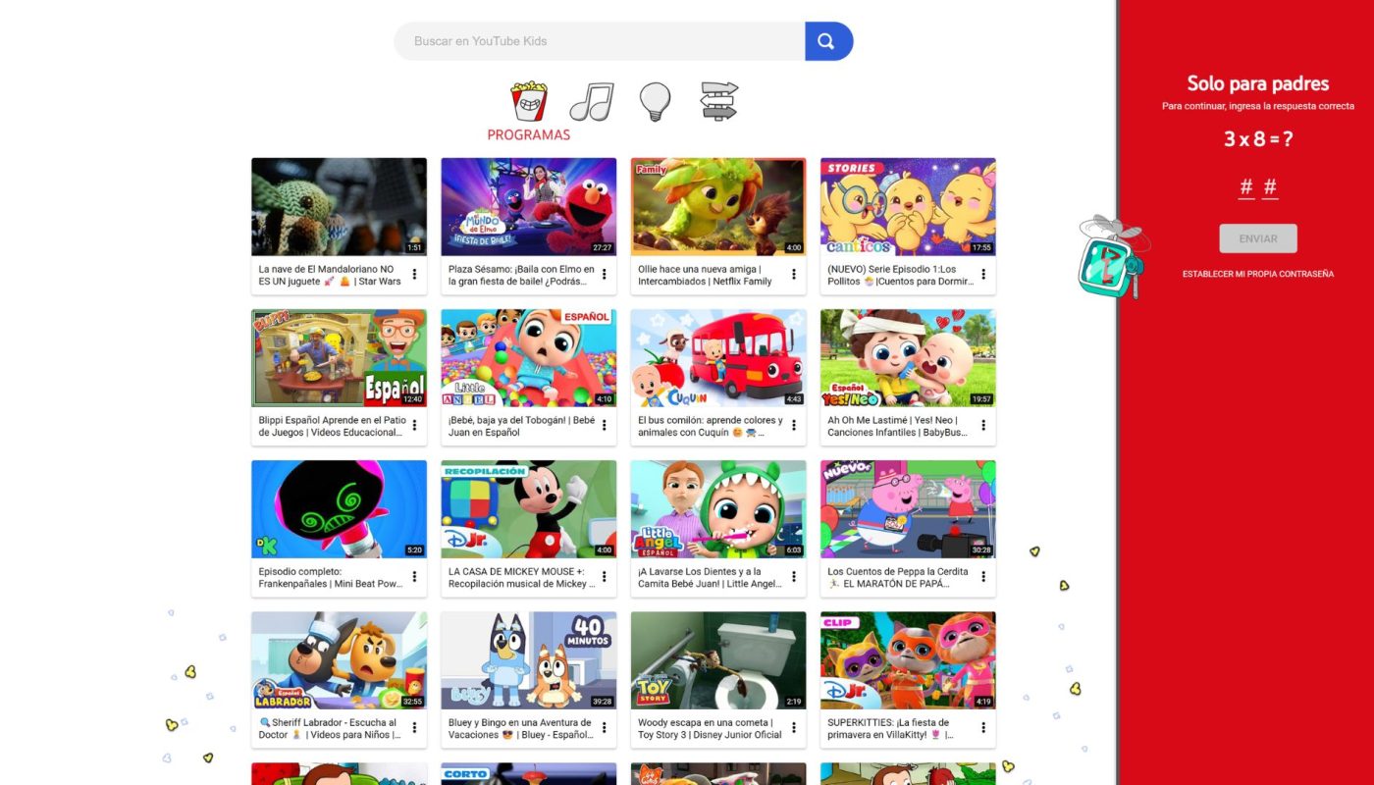Click title 'Ollie hace una nueva amiga'
Image resolution: width=1374 pixels, height=785 pixels.
pyautogui.click(x=705, y=275)
